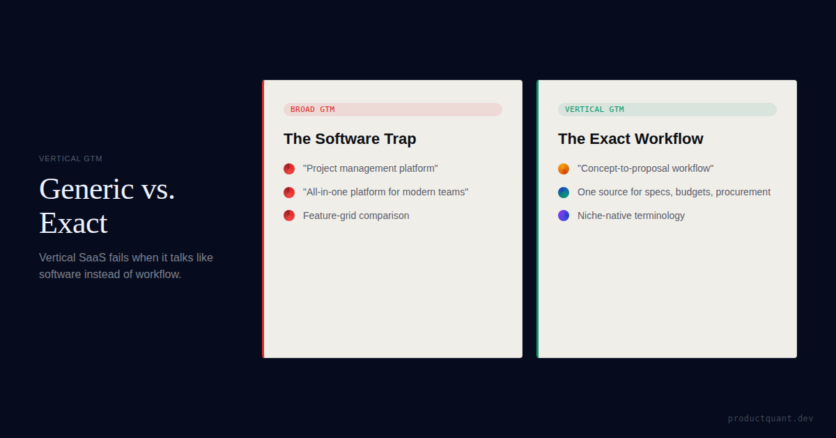Screen dimensions: 836x438
Task: Click the purple bullet beside Niche-native terminology
Action: pyautogui.click(x=564, y=216)
